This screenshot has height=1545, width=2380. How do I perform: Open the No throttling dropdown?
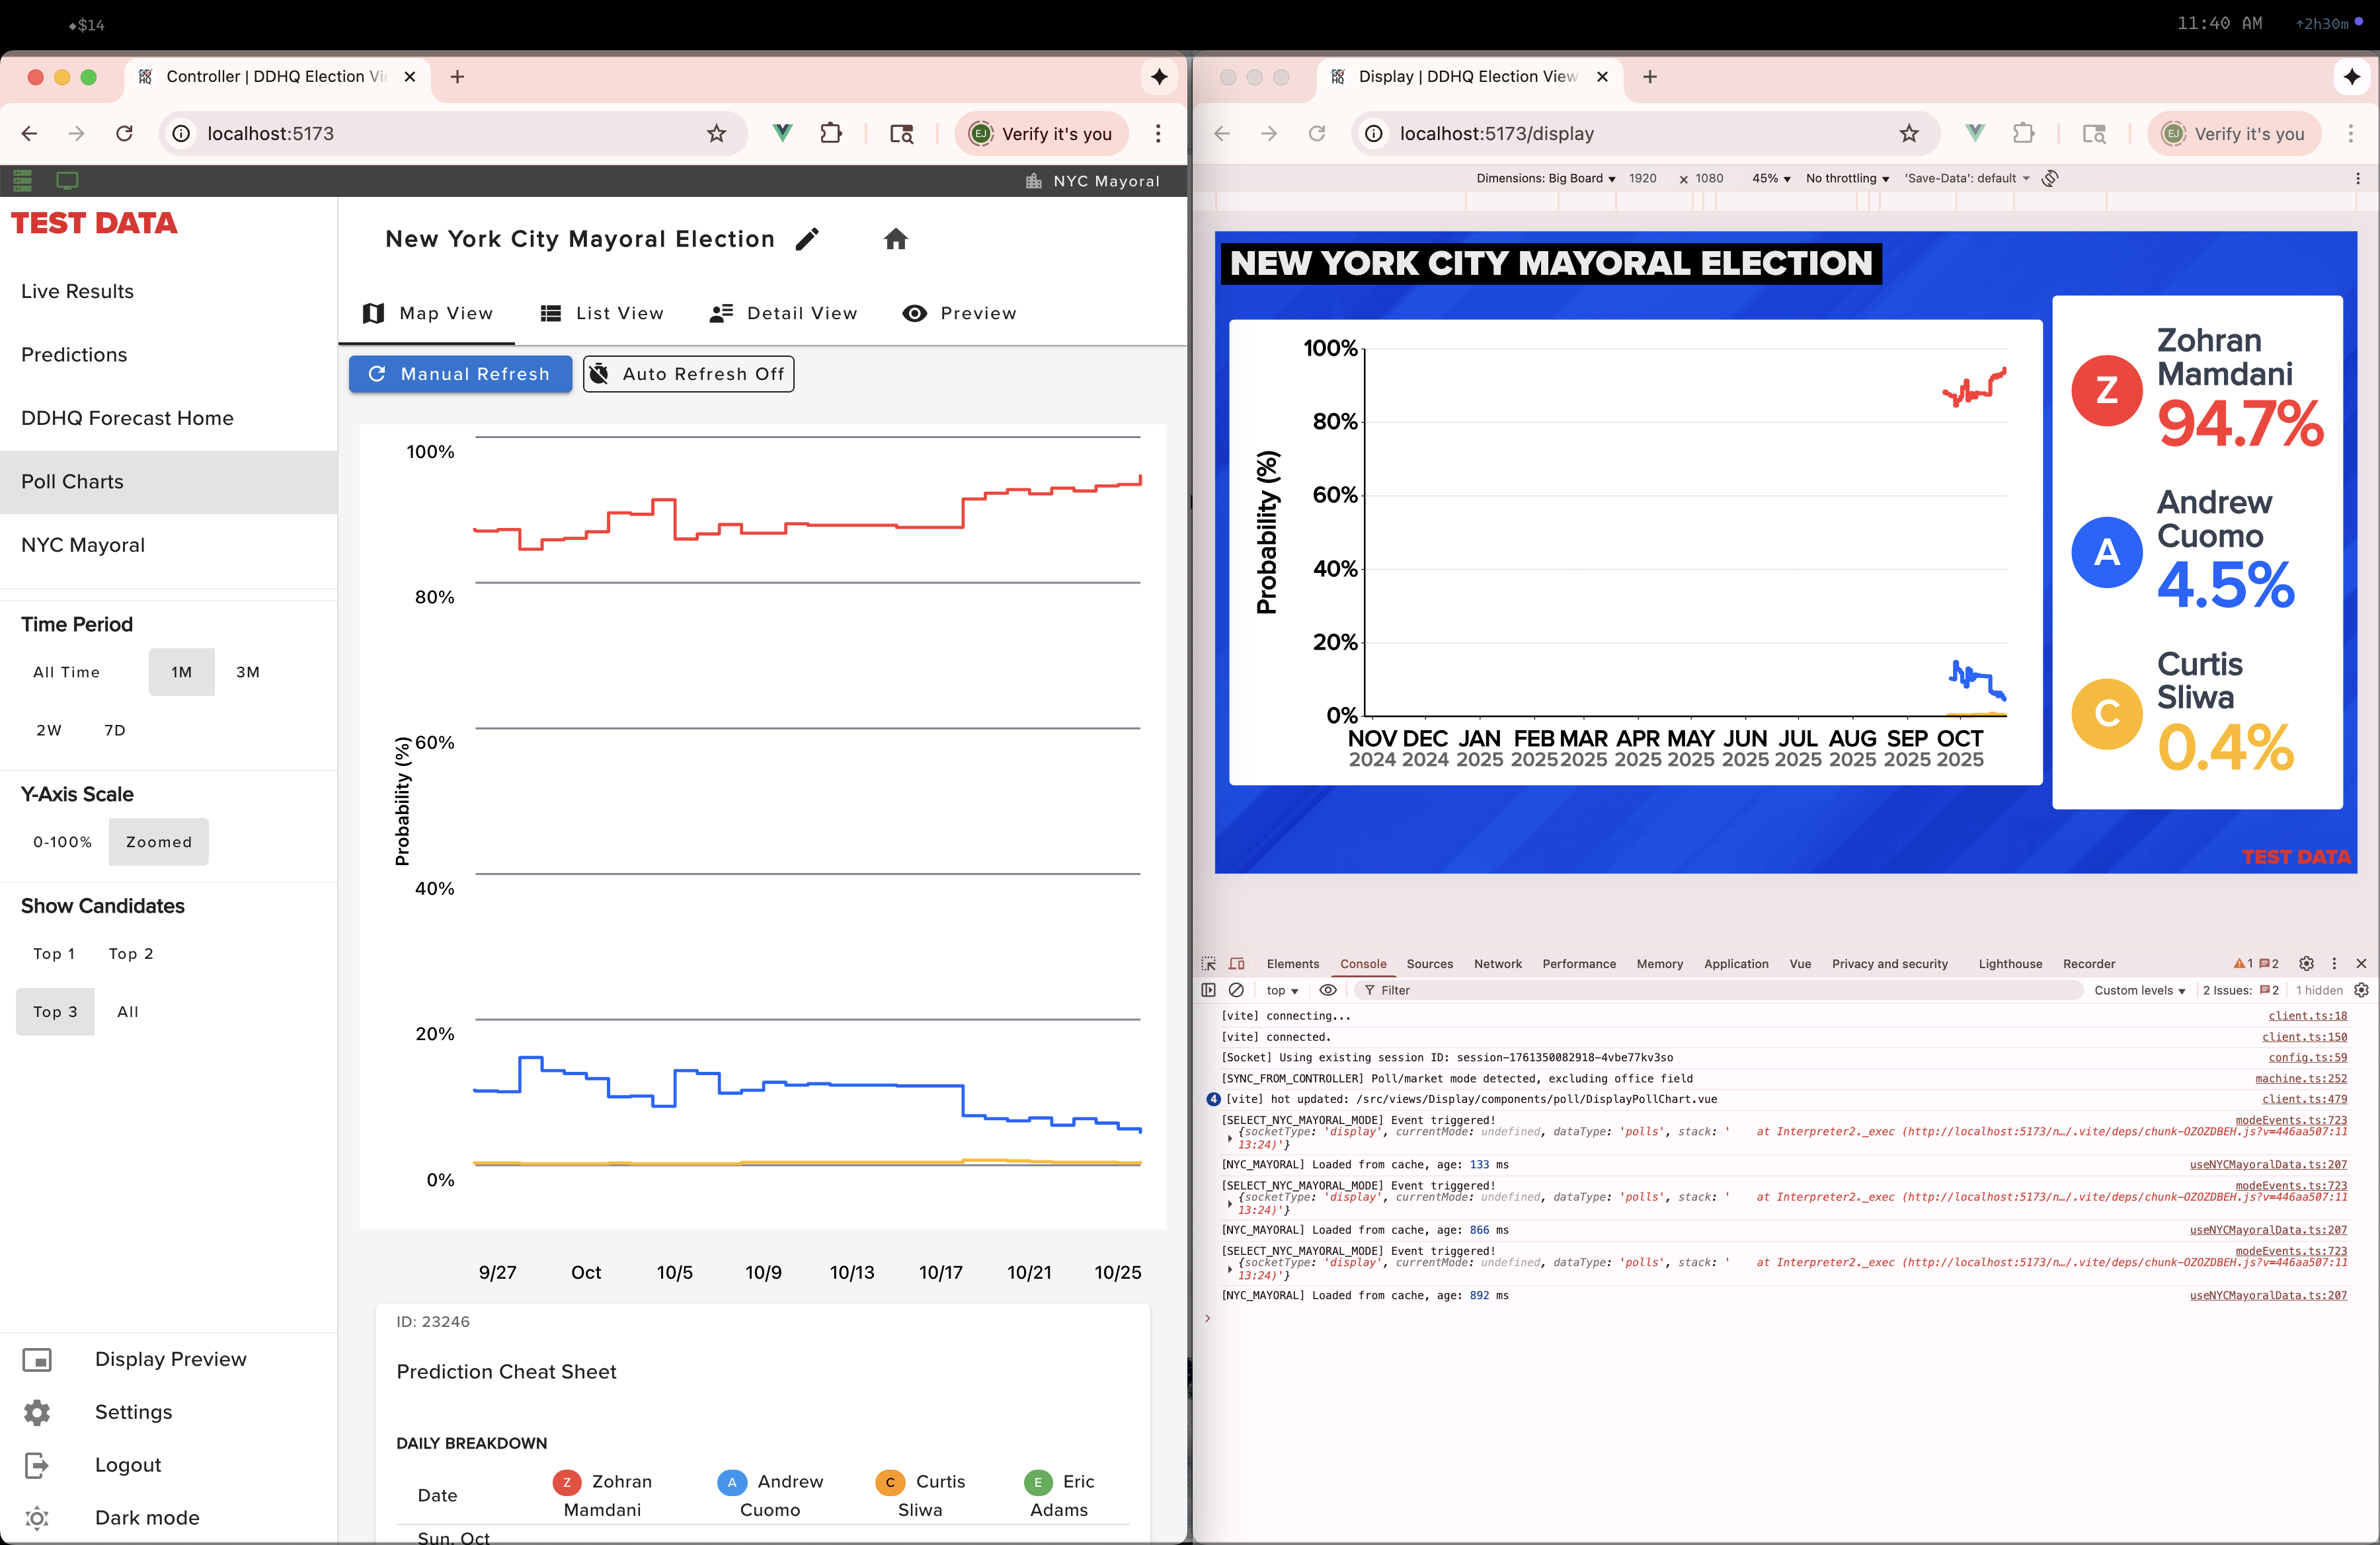pyautogui.click(x=1846, y=178)
